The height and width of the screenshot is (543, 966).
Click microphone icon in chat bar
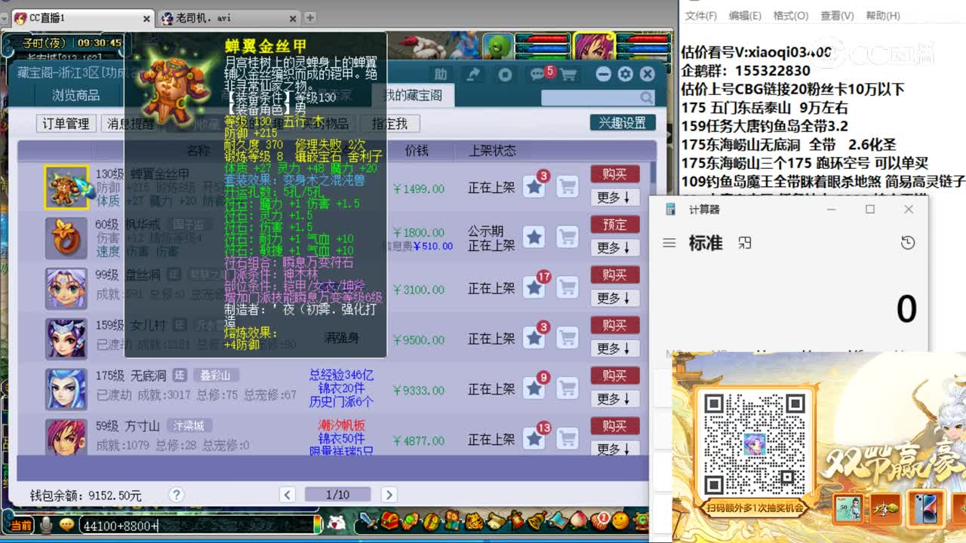46,524
